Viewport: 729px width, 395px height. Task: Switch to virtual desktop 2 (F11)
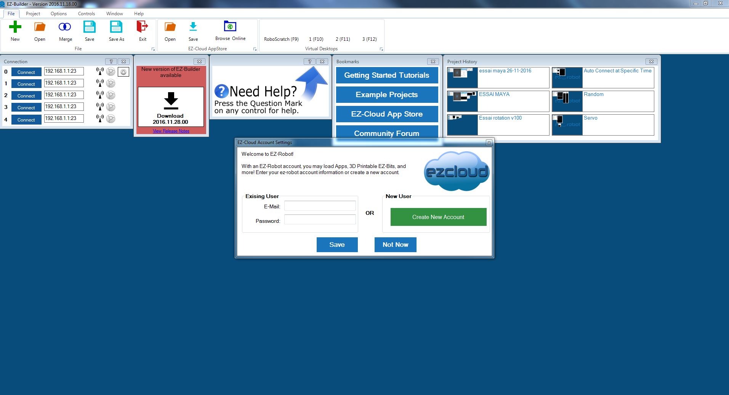(x=343, y=39)
